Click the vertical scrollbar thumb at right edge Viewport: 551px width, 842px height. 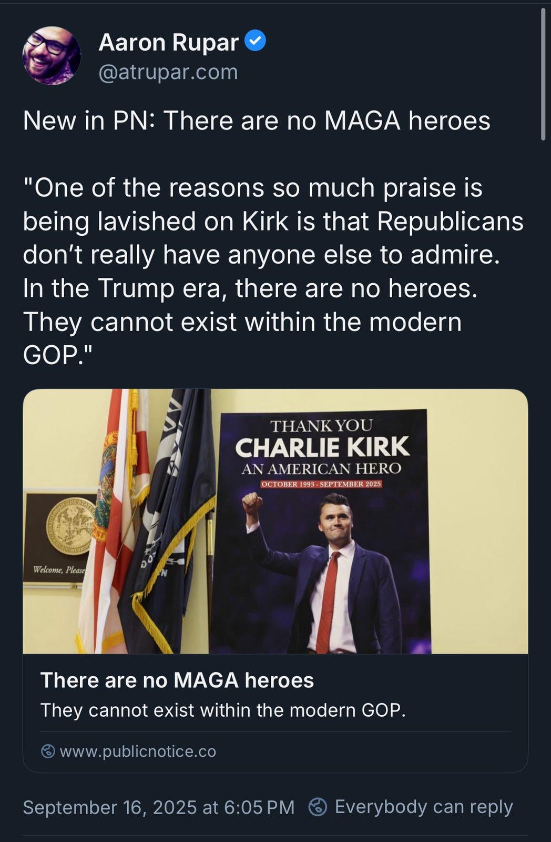coord(543,74)
